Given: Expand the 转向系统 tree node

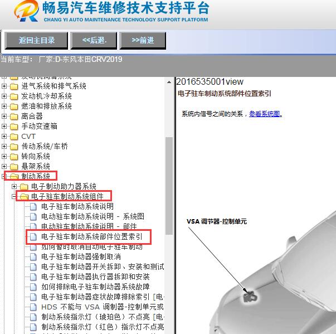Looking at the screenshot, I should pyautogui.click(x=4, y=156).
